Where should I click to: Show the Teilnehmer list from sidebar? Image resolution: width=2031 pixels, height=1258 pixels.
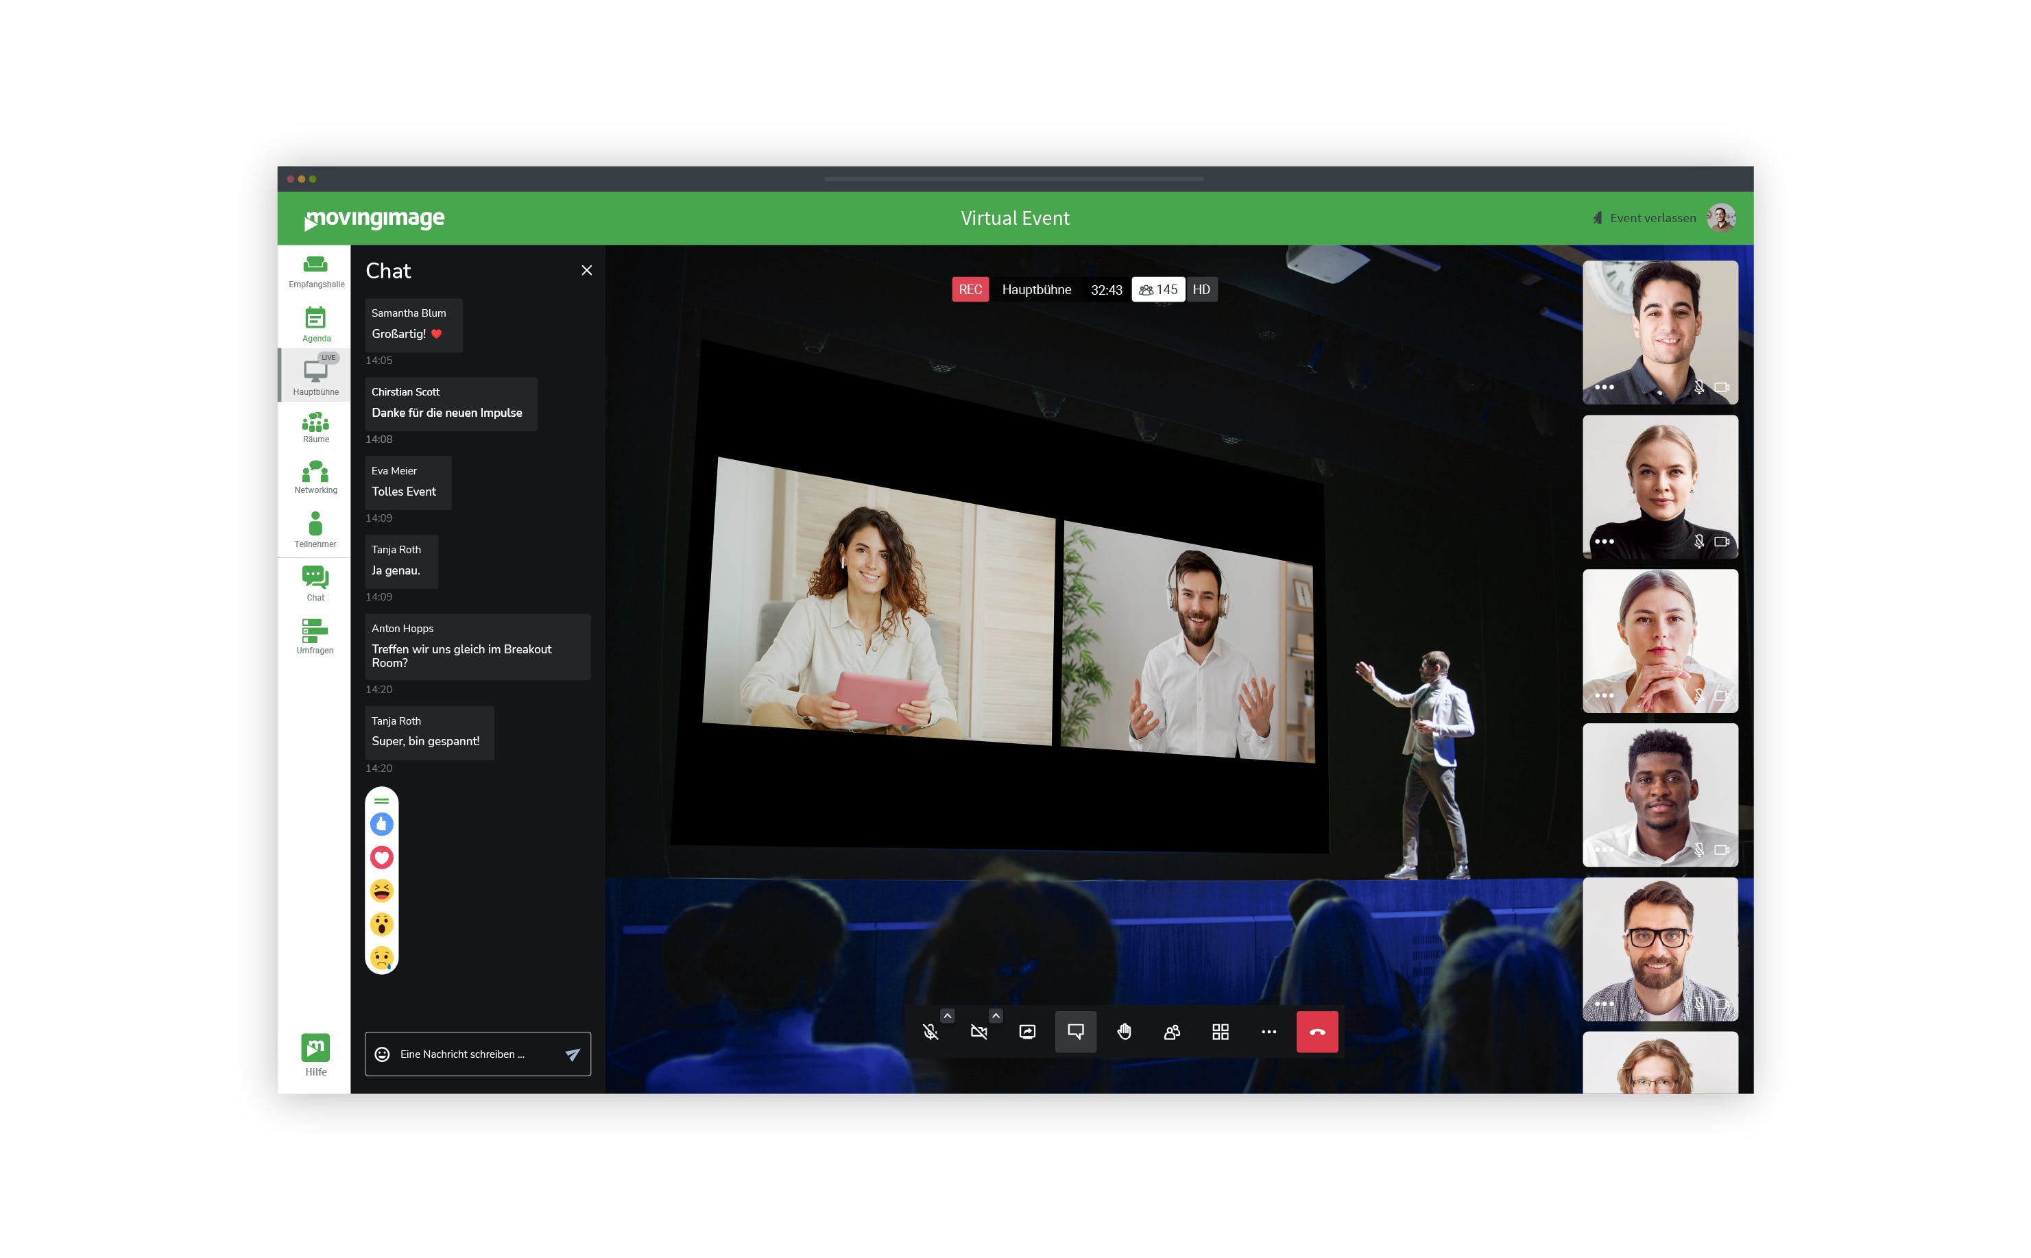tap(315, 530)
